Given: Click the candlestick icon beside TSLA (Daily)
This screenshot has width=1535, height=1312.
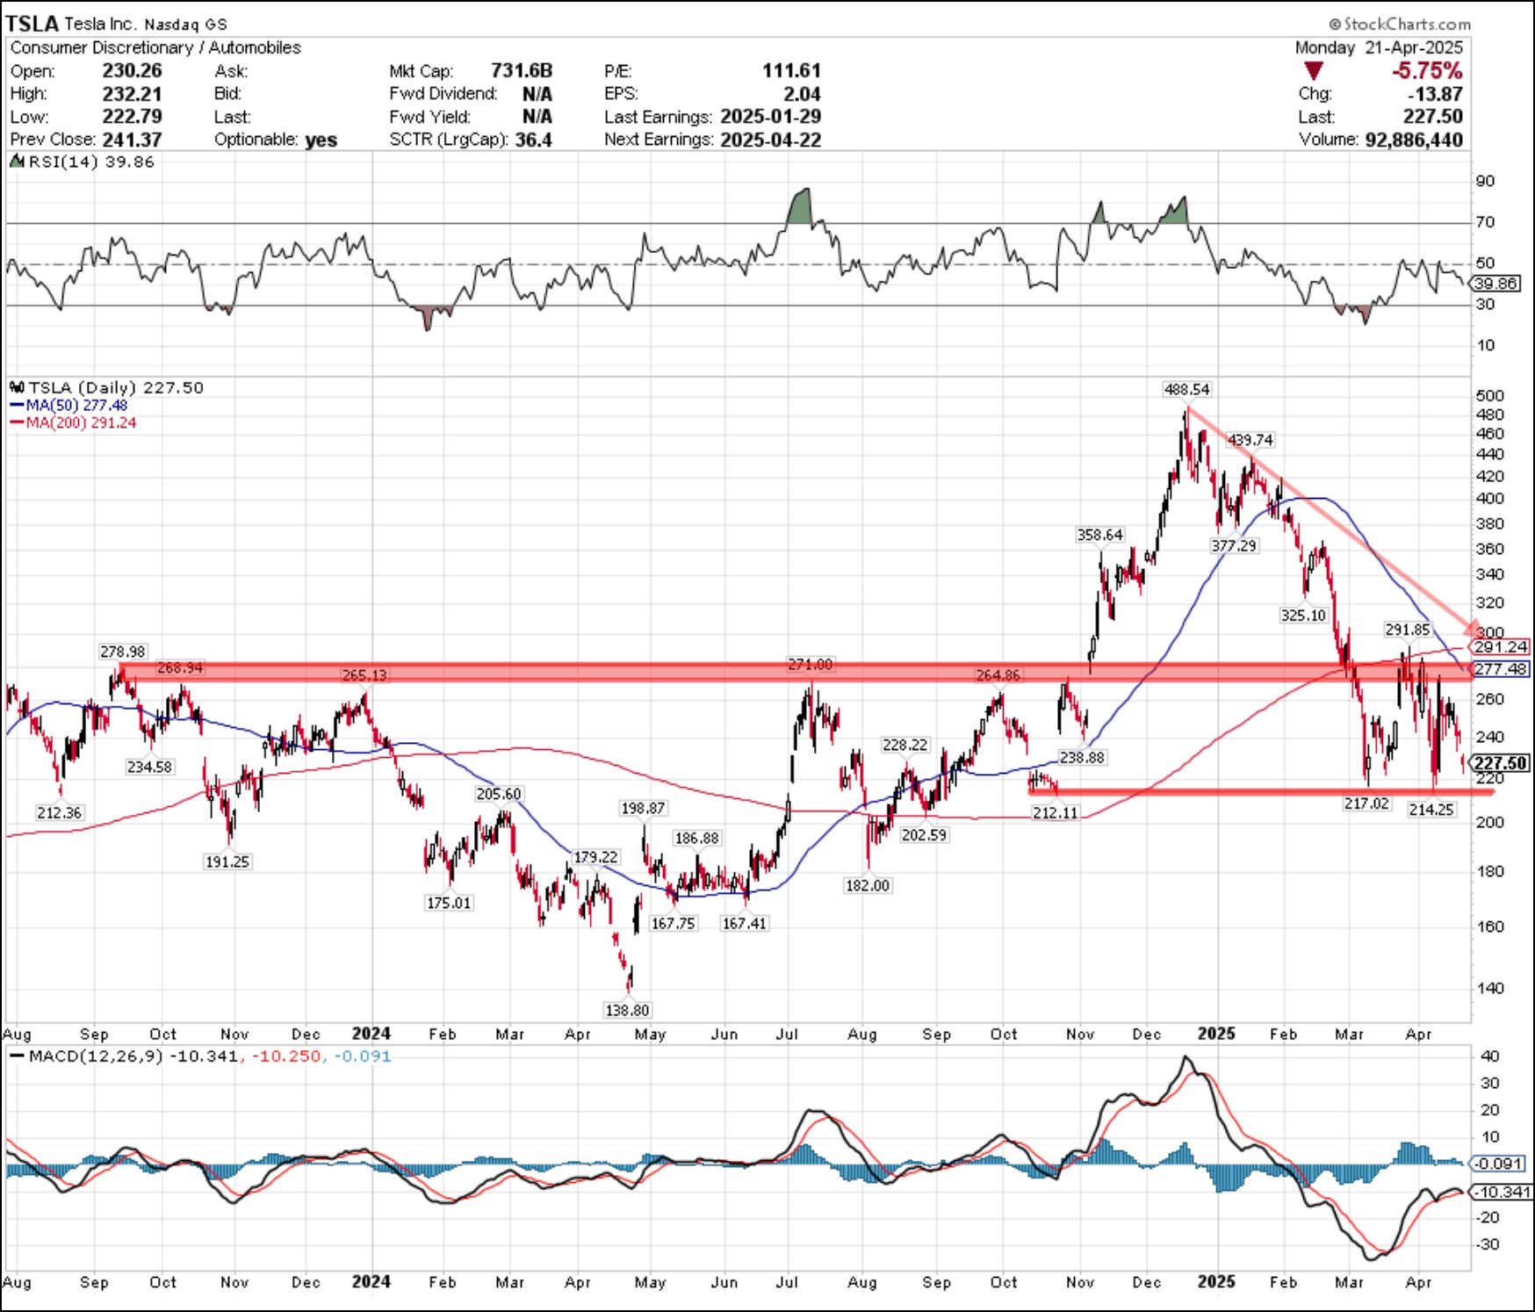Looking at the screenshot, I should (17, 387).
